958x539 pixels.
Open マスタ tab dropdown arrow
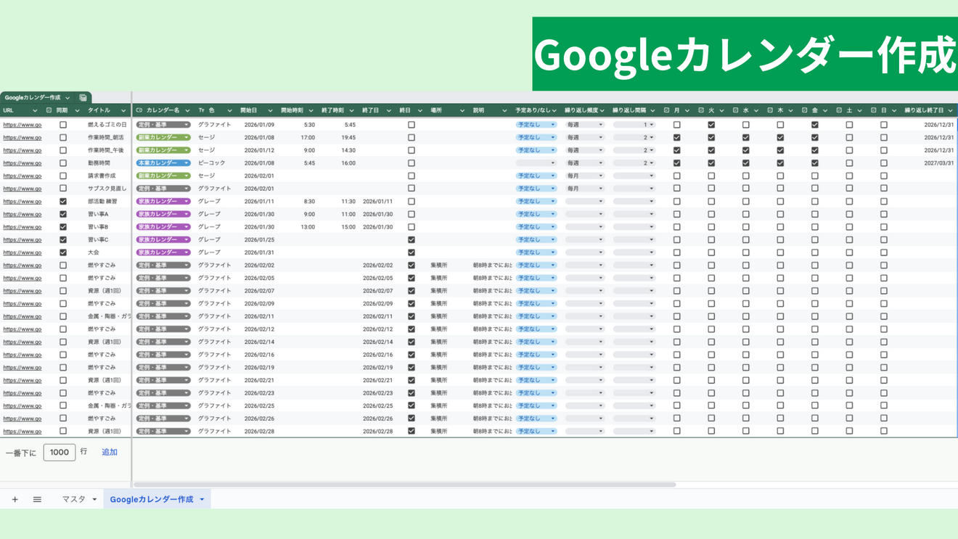coord(94,500)
